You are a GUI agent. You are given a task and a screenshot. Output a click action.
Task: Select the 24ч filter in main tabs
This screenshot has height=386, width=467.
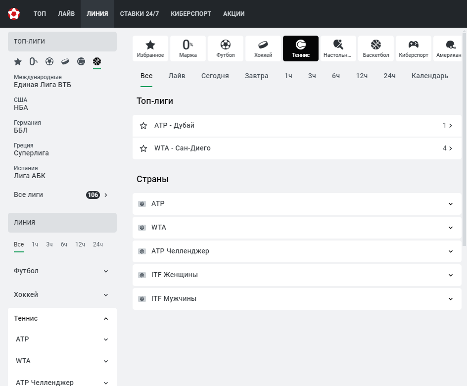point(389,76)
